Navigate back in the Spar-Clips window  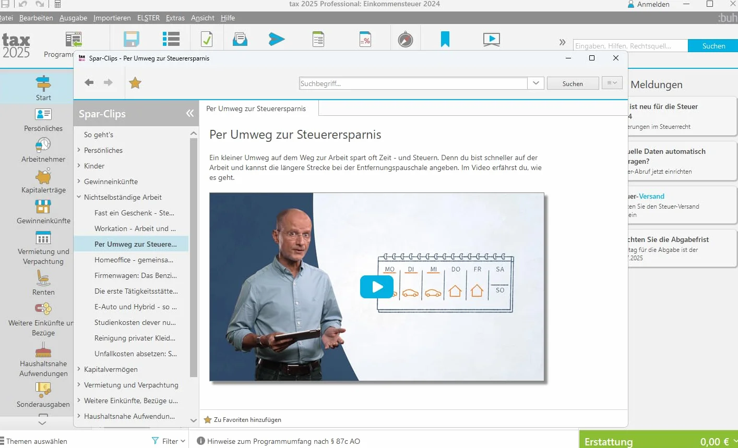(x=89, y=82)
